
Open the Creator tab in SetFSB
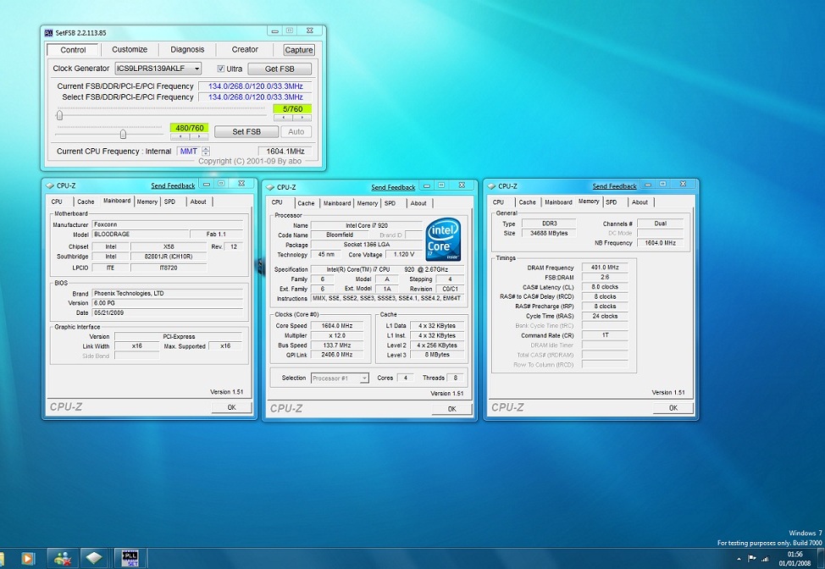tap(245, 49)
